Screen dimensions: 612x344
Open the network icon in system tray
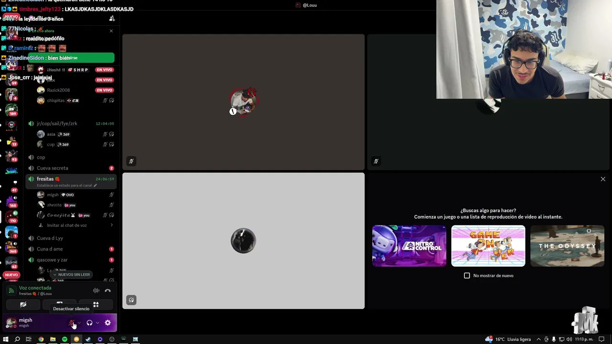561,339
